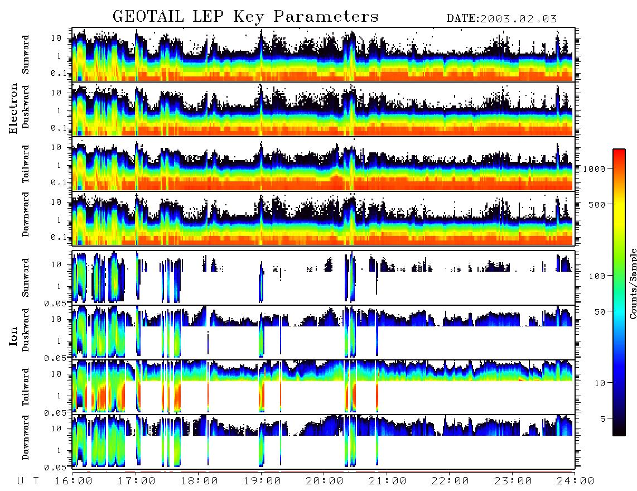Click inside the Ion Dawnward spectrogram panel
Image resolution: width=637 pixels, height=491 pixels.
pos(324,442)
